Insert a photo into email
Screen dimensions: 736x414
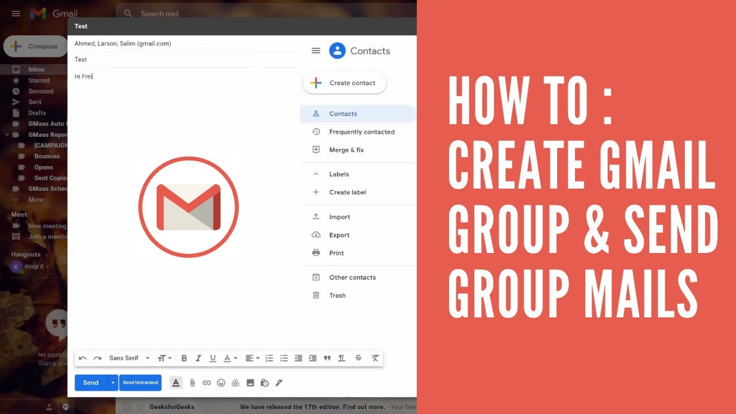[250, 383]
